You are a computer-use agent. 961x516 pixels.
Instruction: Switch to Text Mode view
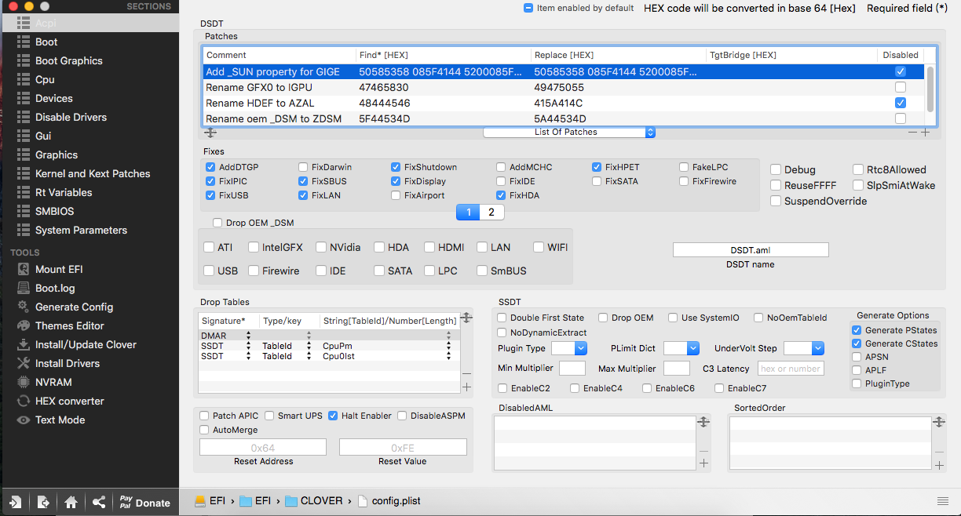pyautogui.click(x=60, y=420)
